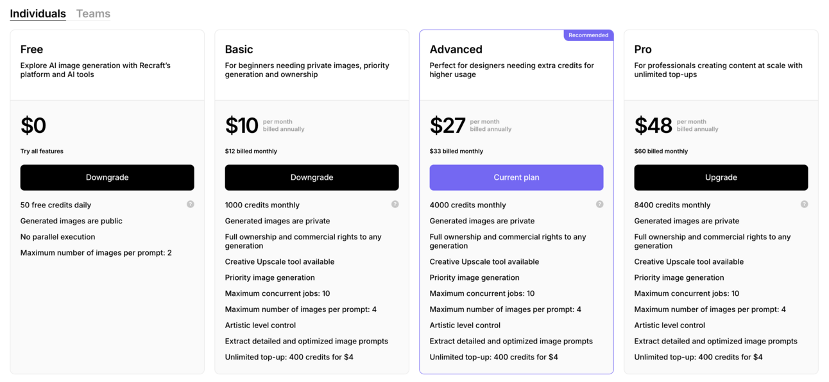This screenshot has height=382, width=829.
Task: Upgrade to the Pro plan
Action: (x=721, y=177)
